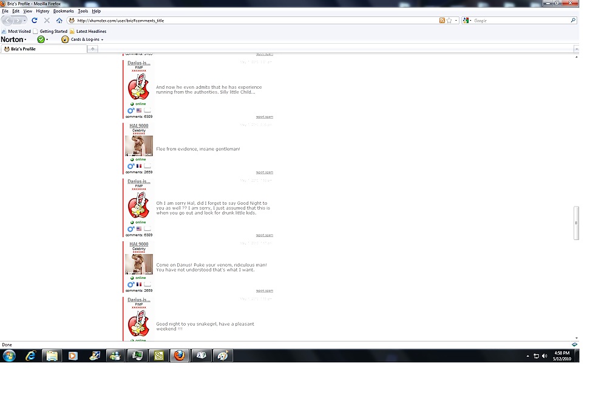Open the Bookmarks menu
607x398 pixels.
(63, 11)
